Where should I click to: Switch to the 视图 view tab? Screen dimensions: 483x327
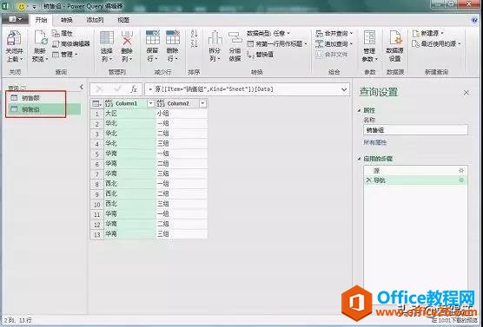point(123,20)
